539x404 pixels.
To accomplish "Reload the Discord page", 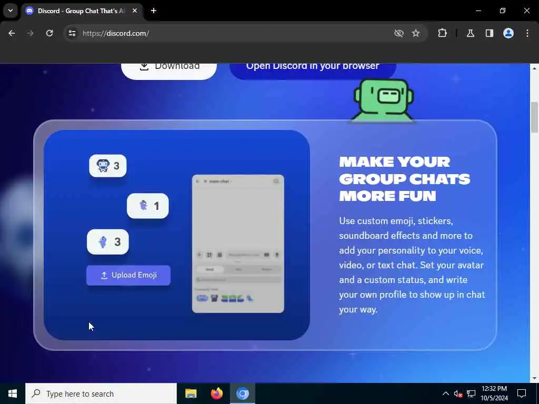I will pos(49,33).
